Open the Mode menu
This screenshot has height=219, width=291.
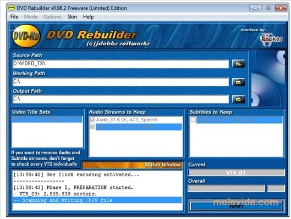pyautogui.click(x=31, y=17)
